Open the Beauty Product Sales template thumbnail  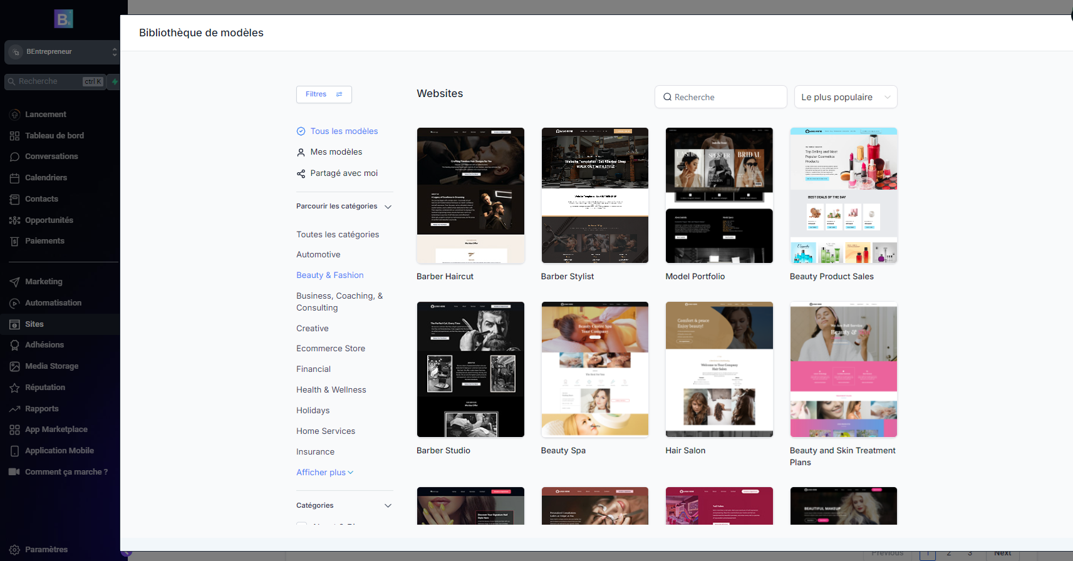844,195
